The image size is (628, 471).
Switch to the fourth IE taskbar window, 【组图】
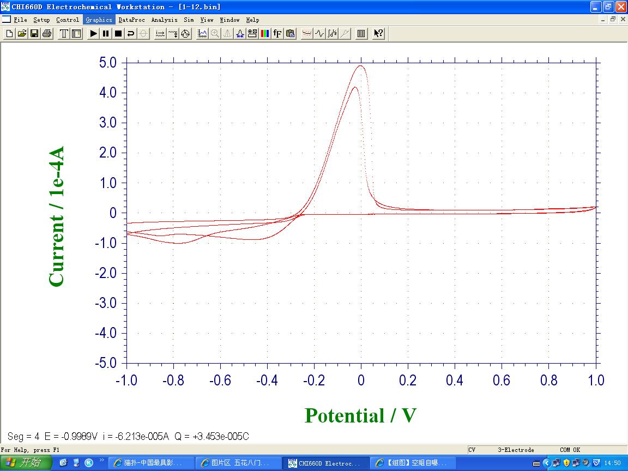[413, 463]
